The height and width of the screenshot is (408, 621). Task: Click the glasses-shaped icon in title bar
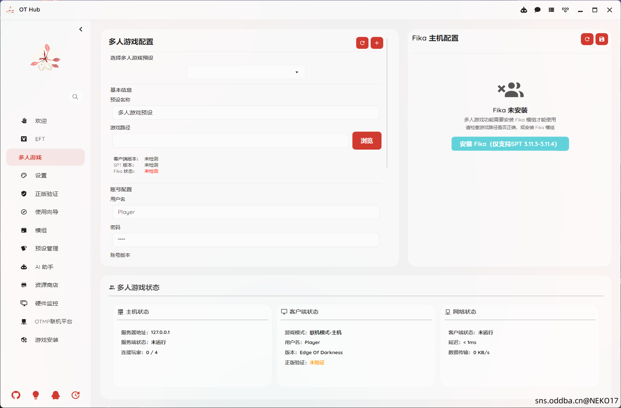coord(565,10)
